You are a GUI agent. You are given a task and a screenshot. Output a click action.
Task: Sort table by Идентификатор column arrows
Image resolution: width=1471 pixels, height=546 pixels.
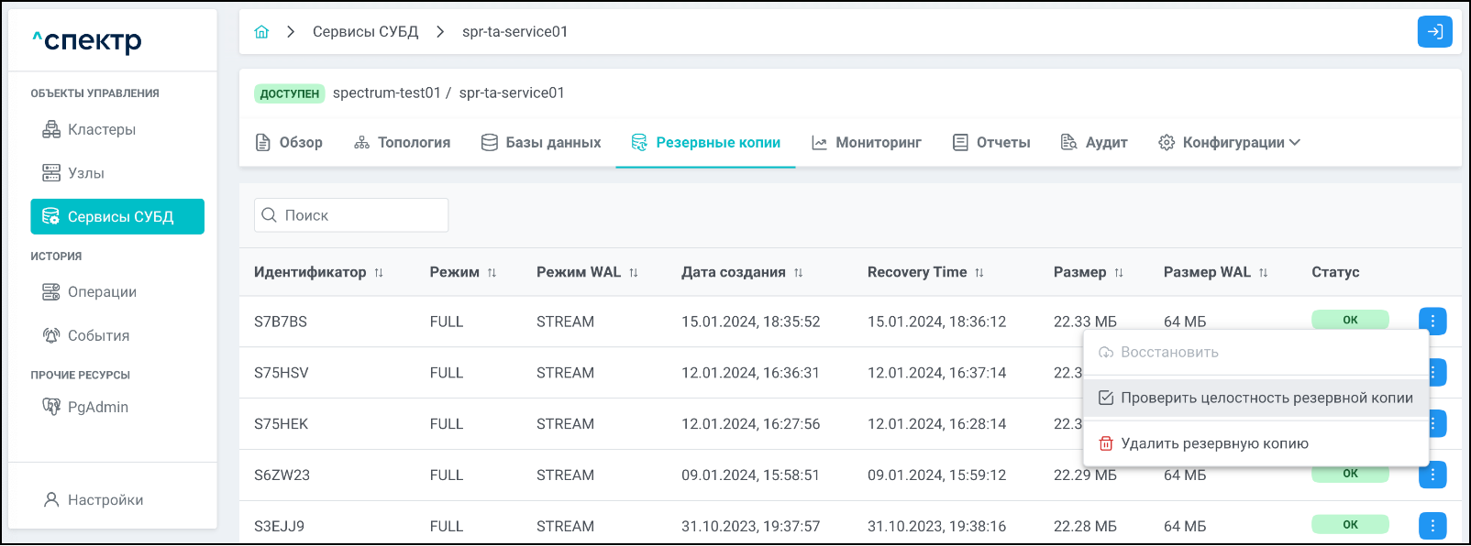[x=379, y=273]
